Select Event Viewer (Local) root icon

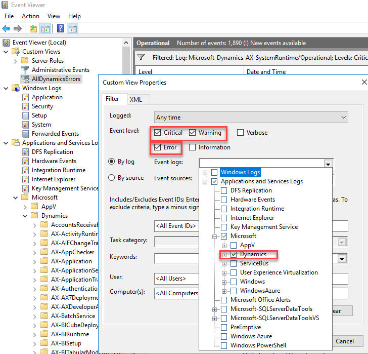[x=7, y=43]
